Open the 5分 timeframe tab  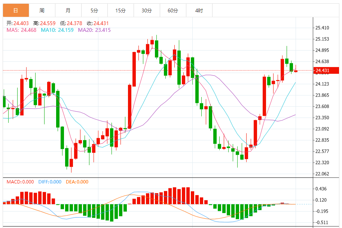click(94, 10)
